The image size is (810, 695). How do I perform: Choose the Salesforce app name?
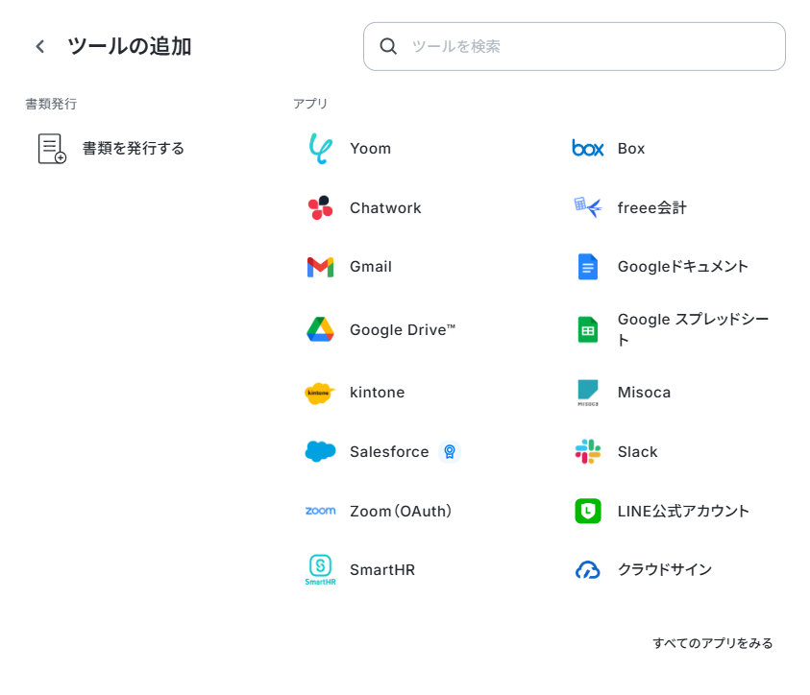click(389, 451)
